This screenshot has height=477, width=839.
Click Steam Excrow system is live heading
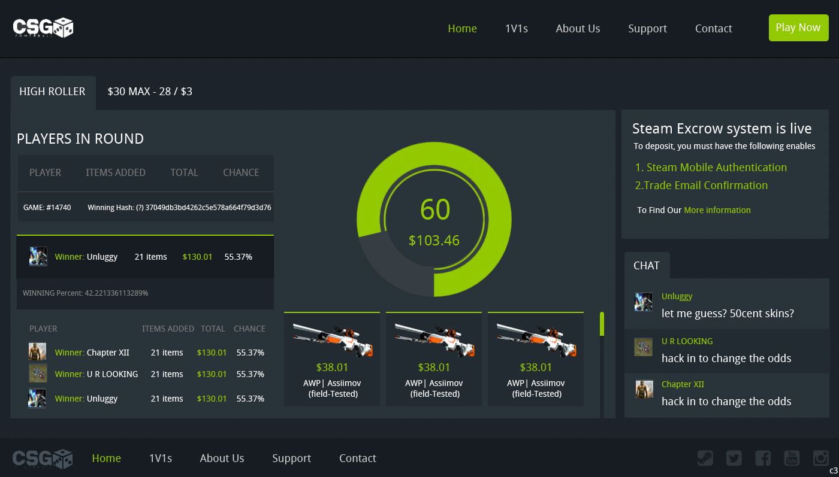pyautogui.click(x=722, y=129)
